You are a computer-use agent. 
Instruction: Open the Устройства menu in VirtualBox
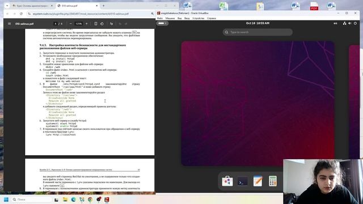tap(198, 18)
